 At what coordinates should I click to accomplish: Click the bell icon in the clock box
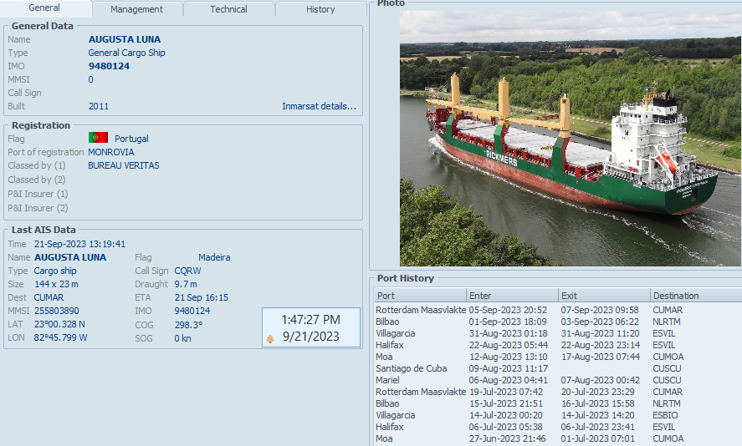point(270,338)
